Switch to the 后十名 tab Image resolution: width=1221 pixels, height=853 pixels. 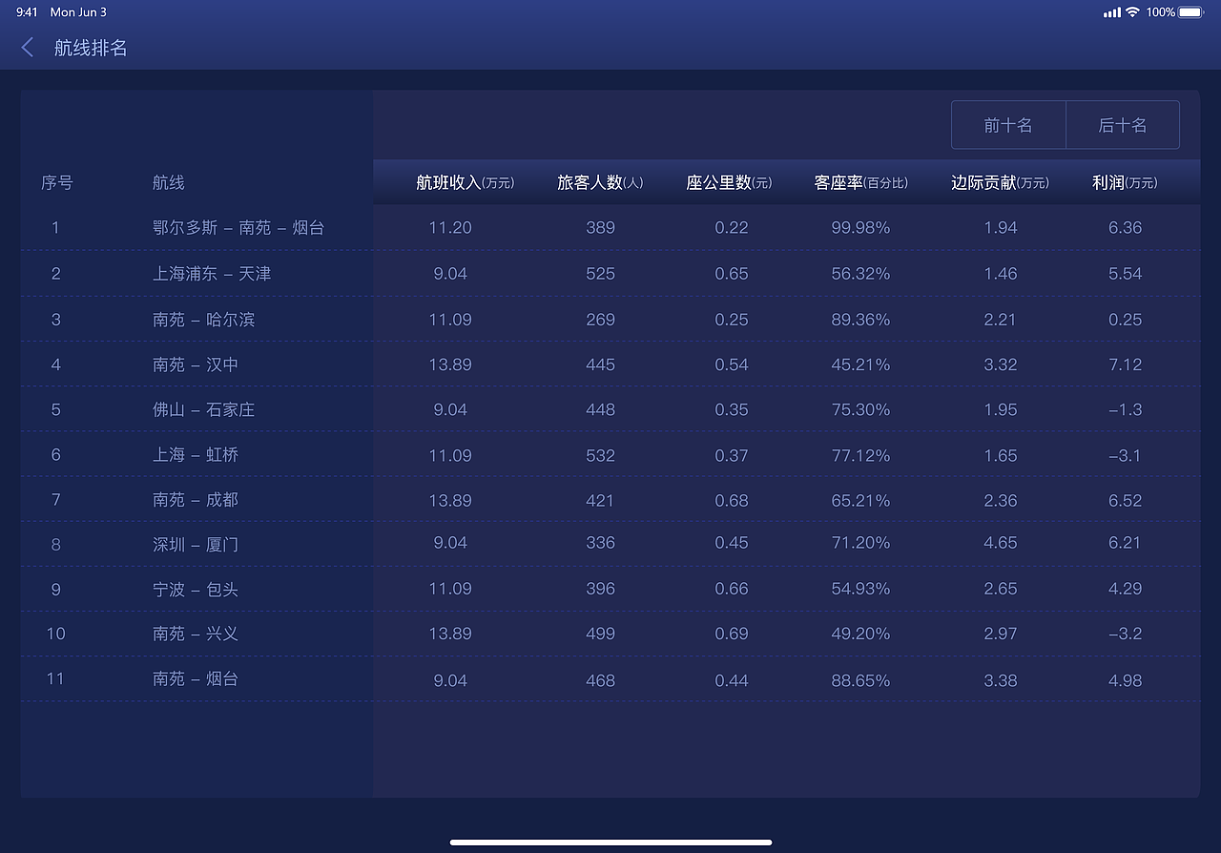[1123, 125]
